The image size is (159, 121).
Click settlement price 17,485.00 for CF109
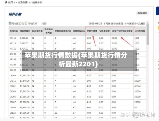(x=24, y=76)
